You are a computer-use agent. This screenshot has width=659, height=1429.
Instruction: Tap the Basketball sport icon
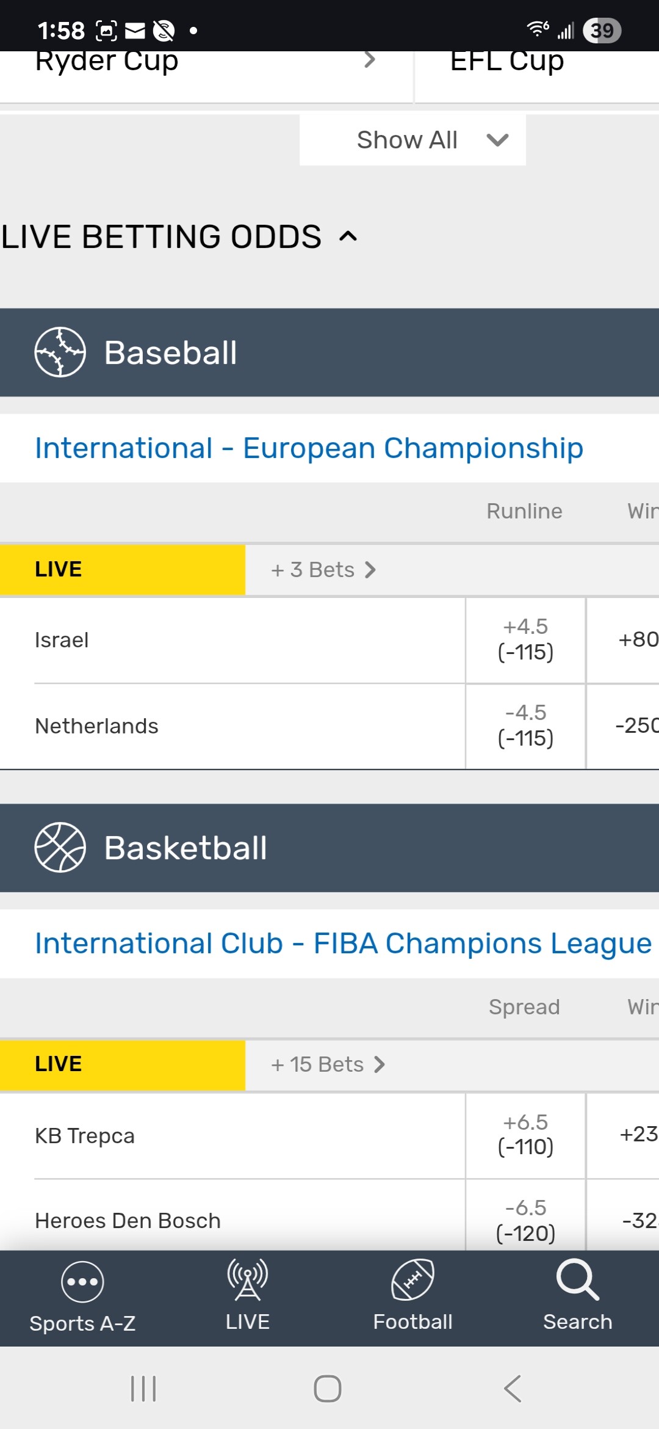tap(60, 848)
